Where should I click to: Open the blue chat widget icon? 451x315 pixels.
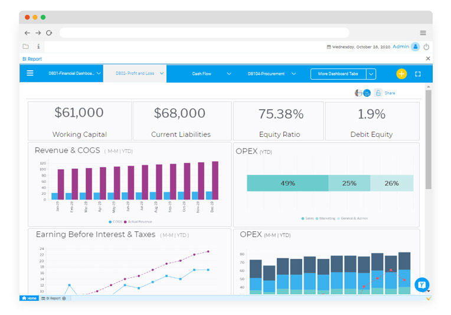pyautogui.click(x=421, y=285)
